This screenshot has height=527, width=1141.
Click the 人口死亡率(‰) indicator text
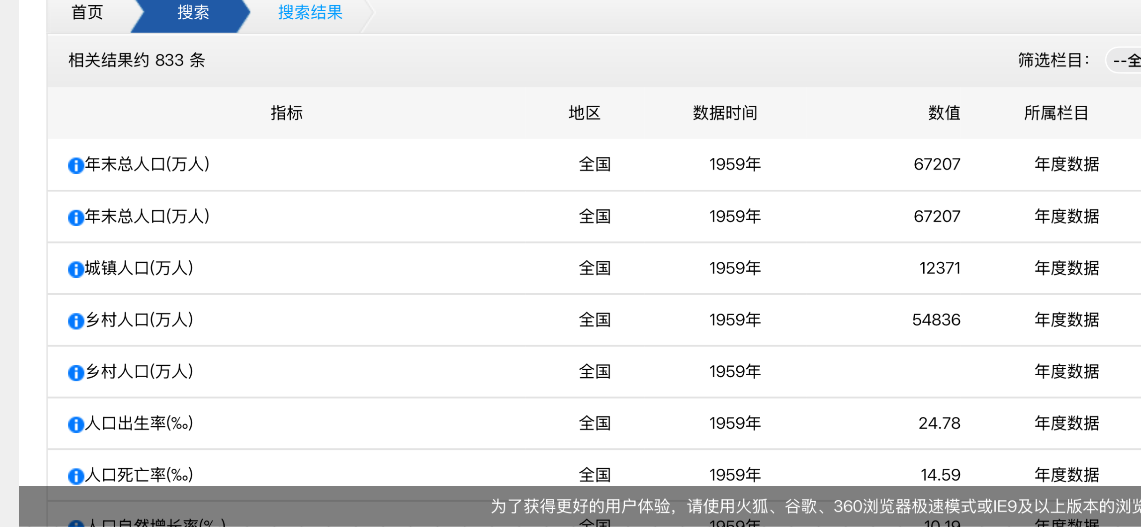tap(139, 475)
